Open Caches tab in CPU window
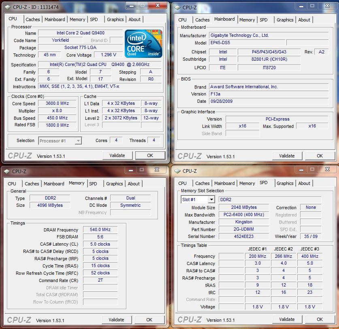 pyautogui.click(x=33, y=19)
